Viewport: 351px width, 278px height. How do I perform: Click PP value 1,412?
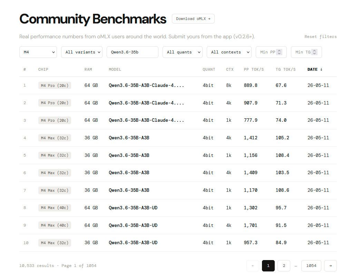[x=251, y=138]
